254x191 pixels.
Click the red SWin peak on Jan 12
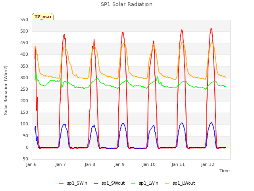pyautogui.click(x=211, y=28)
